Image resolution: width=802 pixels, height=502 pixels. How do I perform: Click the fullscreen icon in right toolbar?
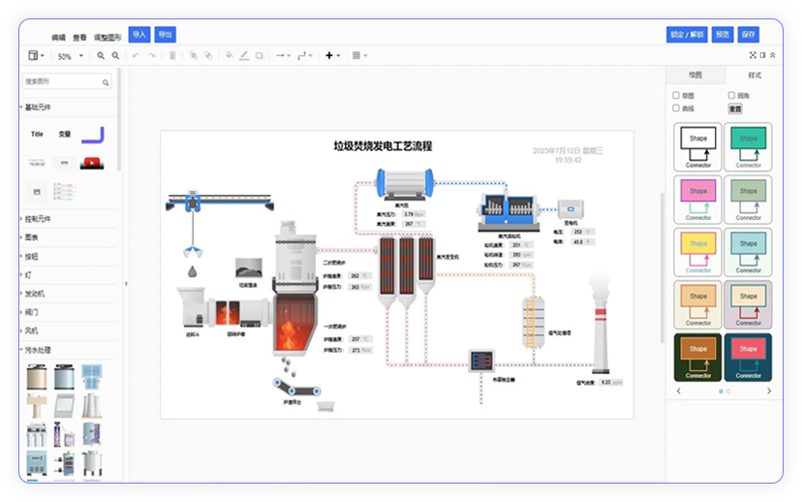[752, 55]
